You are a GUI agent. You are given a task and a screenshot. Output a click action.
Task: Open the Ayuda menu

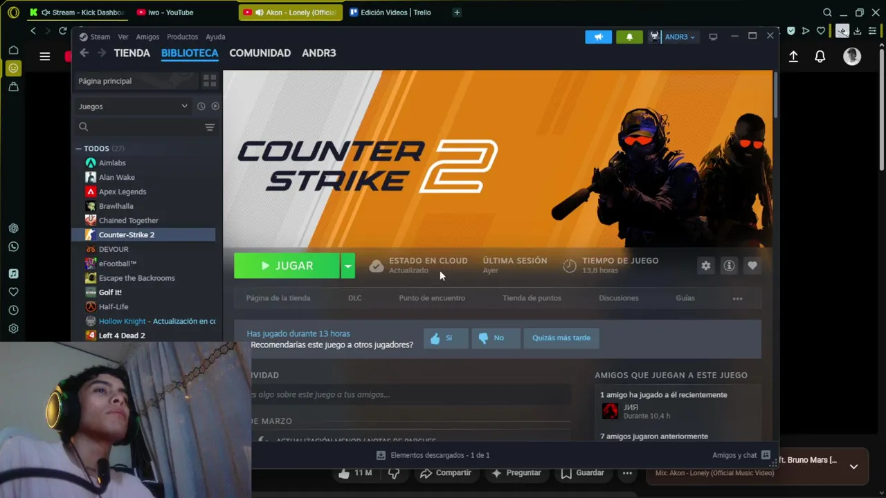215,37
